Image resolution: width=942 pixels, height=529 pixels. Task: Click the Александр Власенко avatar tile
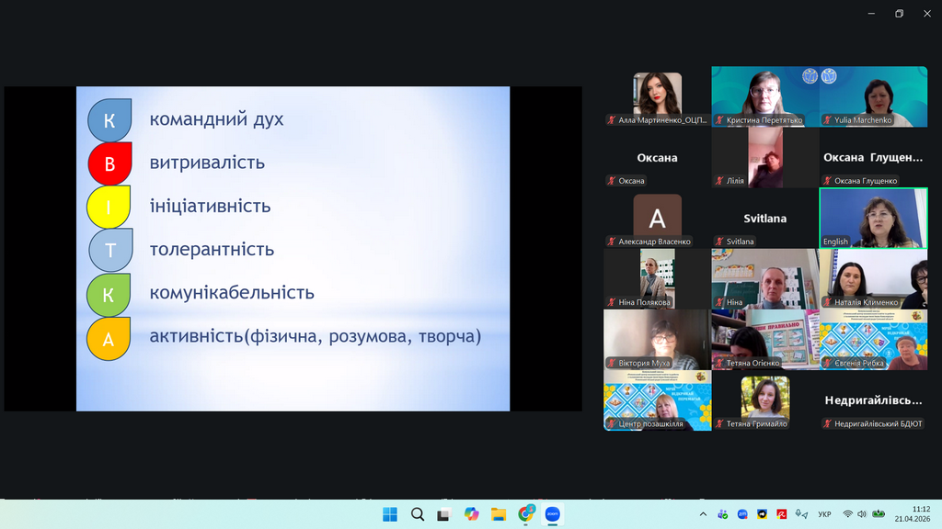pyautogui.click(x=657, y=218)
